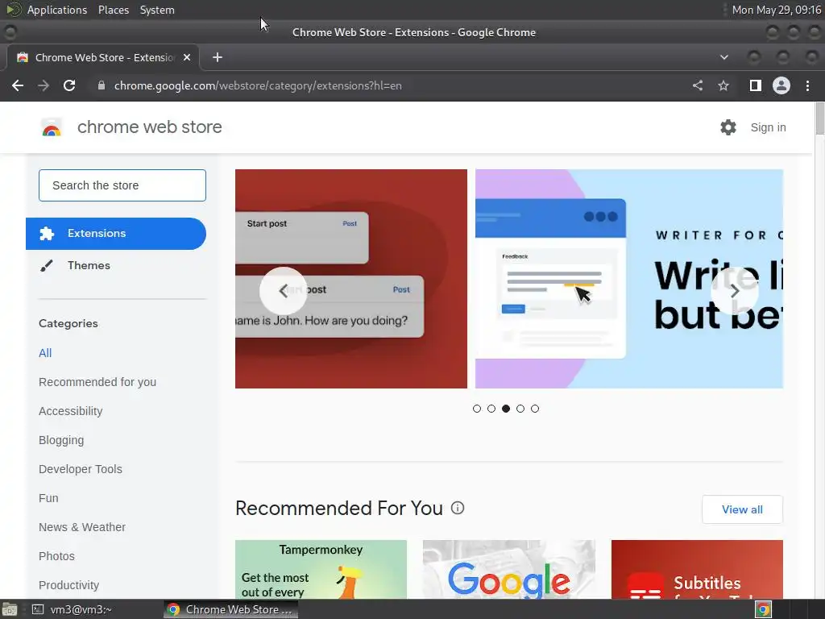Select the second carousel dot
This screenshot has height=619, width=825.
pos(491,409)
